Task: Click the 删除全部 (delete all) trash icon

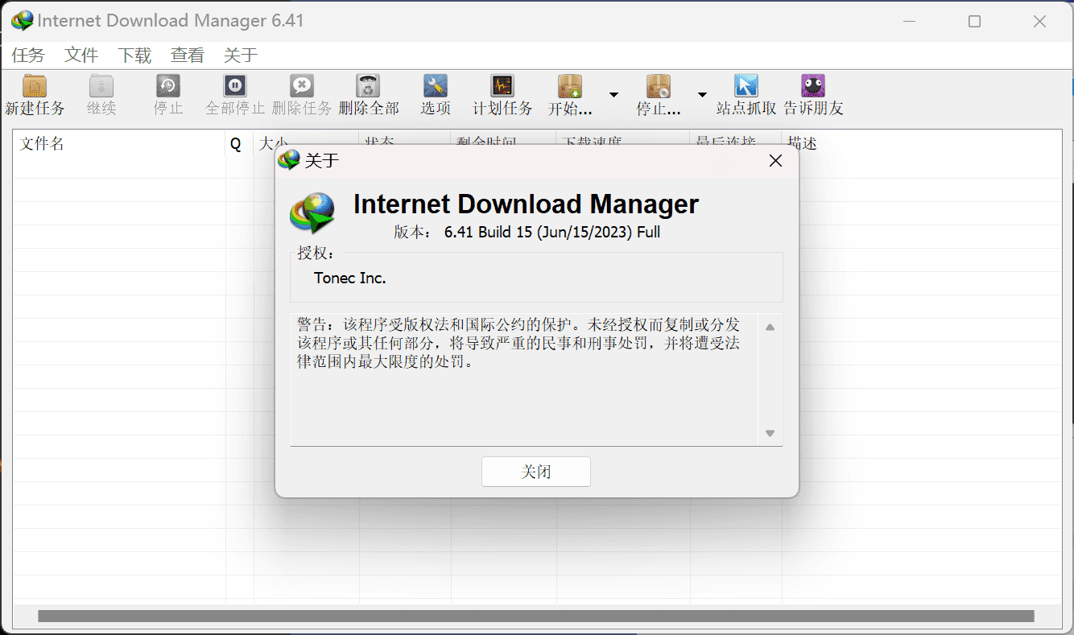Action: click(x=369, y=86)
